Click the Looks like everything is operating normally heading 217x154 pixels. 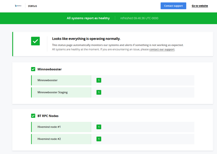pos(86,39)
